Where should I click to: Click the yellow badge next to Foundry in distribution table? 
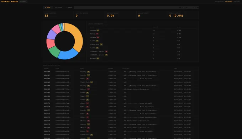click(98, 30)
